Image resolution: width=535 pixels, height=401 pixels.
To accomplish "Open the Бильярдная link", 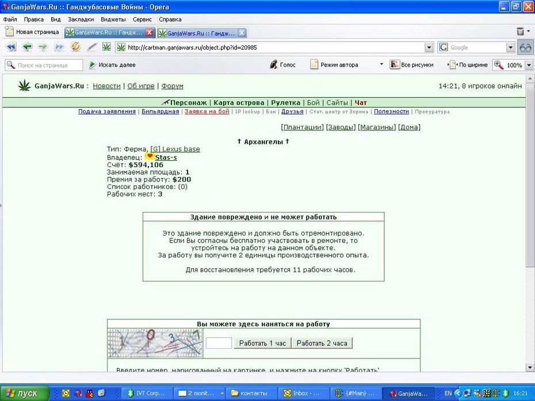I will (x=160, y=111).
